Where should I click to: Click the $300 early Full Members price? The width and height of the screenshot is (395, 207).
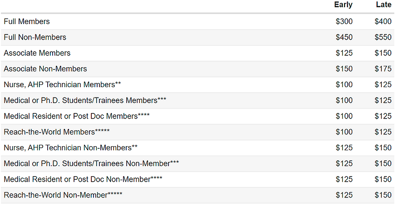[344, 21]
